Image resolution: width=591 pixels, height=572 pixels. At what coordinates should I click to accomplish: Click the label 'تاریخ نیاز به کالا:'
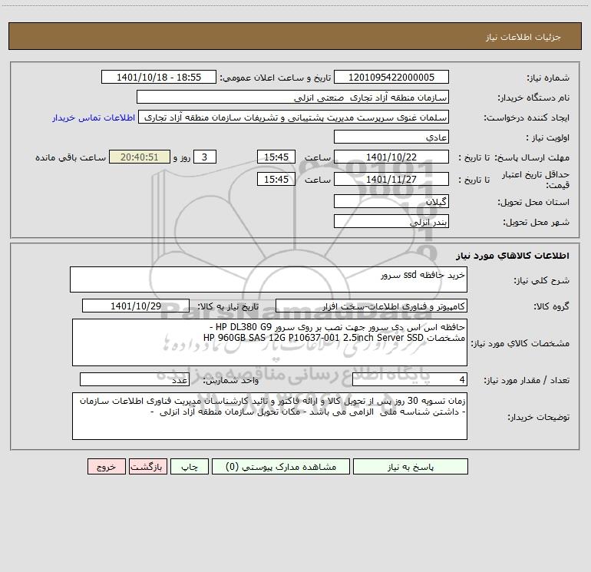click(x=228, y=306)
